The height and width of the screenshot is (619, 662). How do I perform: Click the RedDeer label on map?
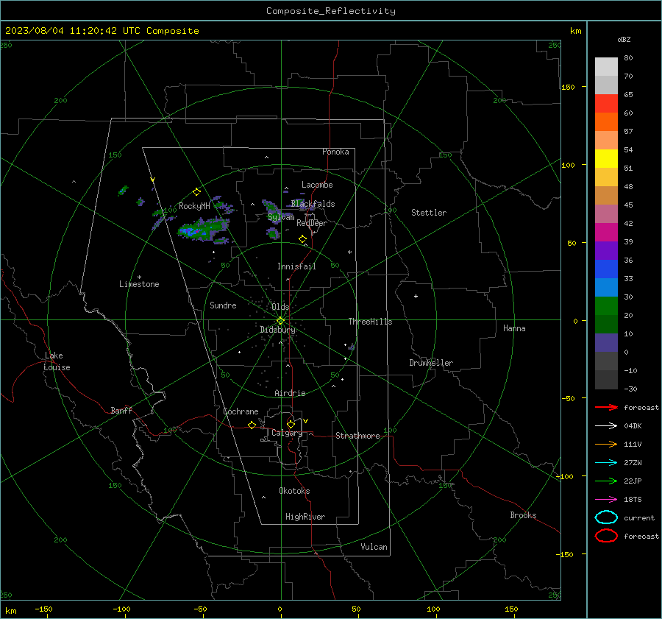pyautogui.click(x=312, y=223)
